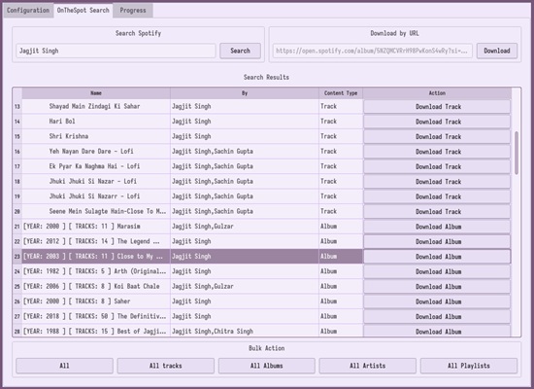Download the Saher album
Viewport: 534px width, 389px height.
(437, 301)
